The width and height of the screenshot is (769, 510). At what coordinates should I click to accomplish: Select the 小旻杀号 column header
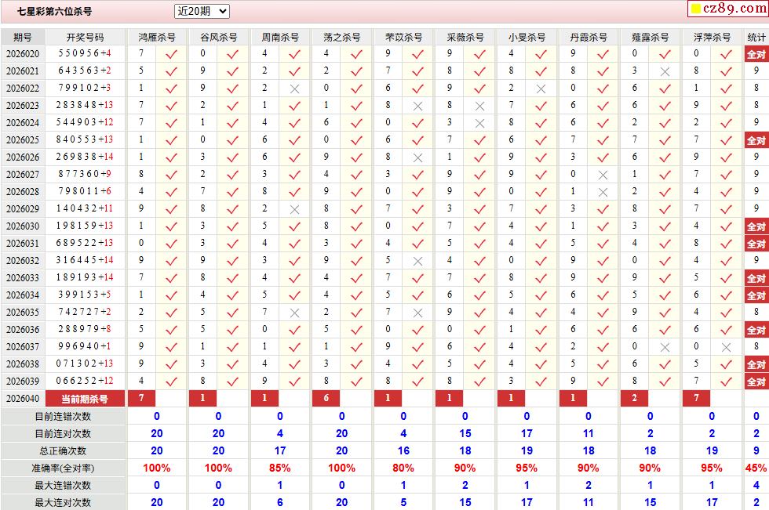pos(527,37)
